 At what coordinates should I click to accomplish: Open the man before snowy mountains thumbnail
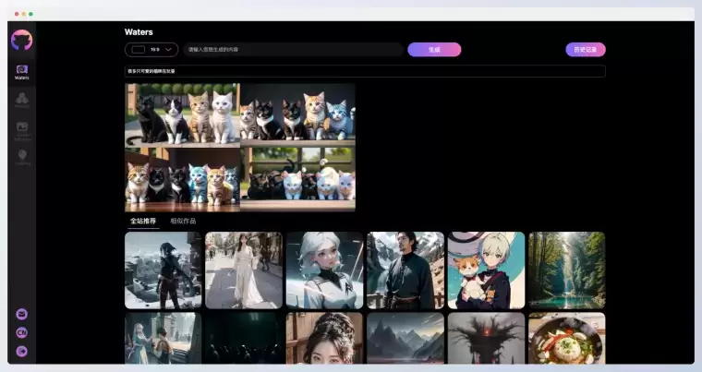click(x=405, y=270)
